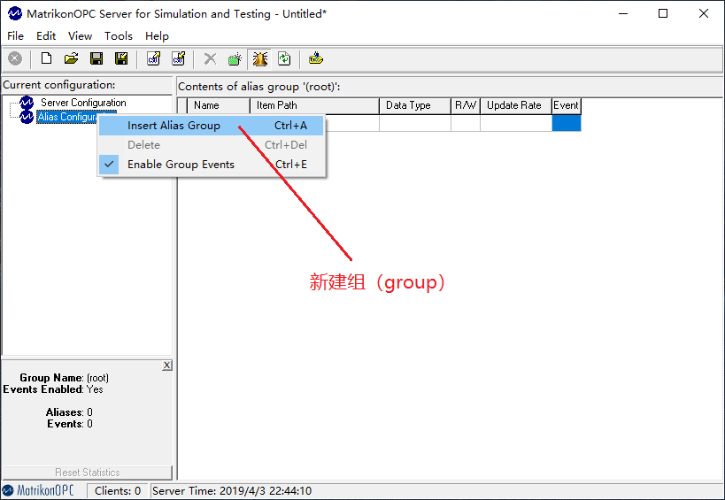The image size is (725, 500).
Task: Close the MatrikonOPC window
Action: [x=704, y=14]
